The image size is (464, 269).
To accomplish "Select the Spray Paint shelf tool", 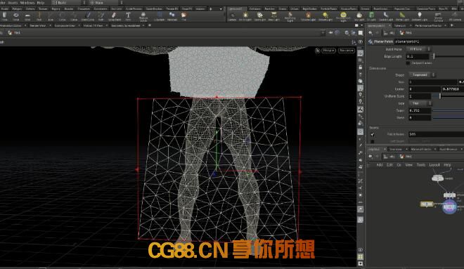I will click(x=114, y=16).
